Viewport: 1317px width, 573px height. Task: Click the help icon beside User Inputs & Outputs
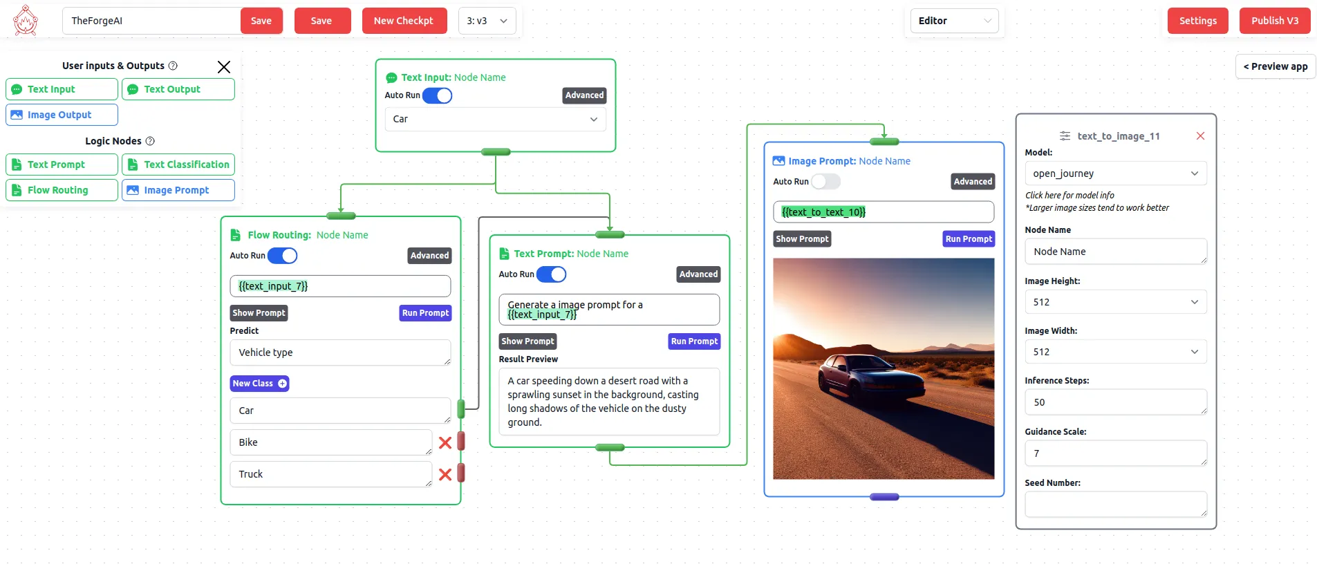pyautogui.click(x=173, y=66)
